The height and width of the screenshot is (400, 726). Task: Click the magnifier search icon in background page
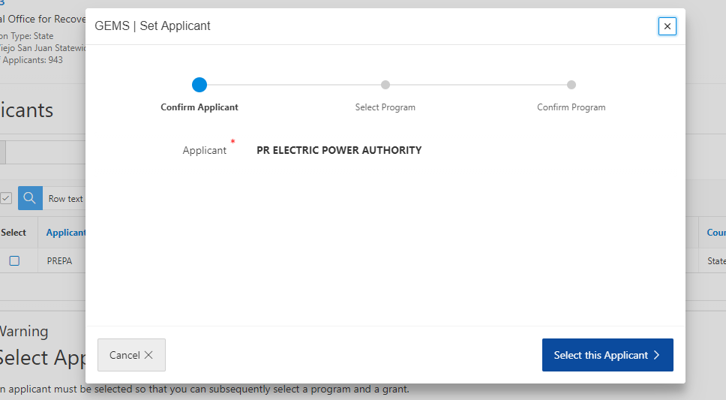coord(30,198)
